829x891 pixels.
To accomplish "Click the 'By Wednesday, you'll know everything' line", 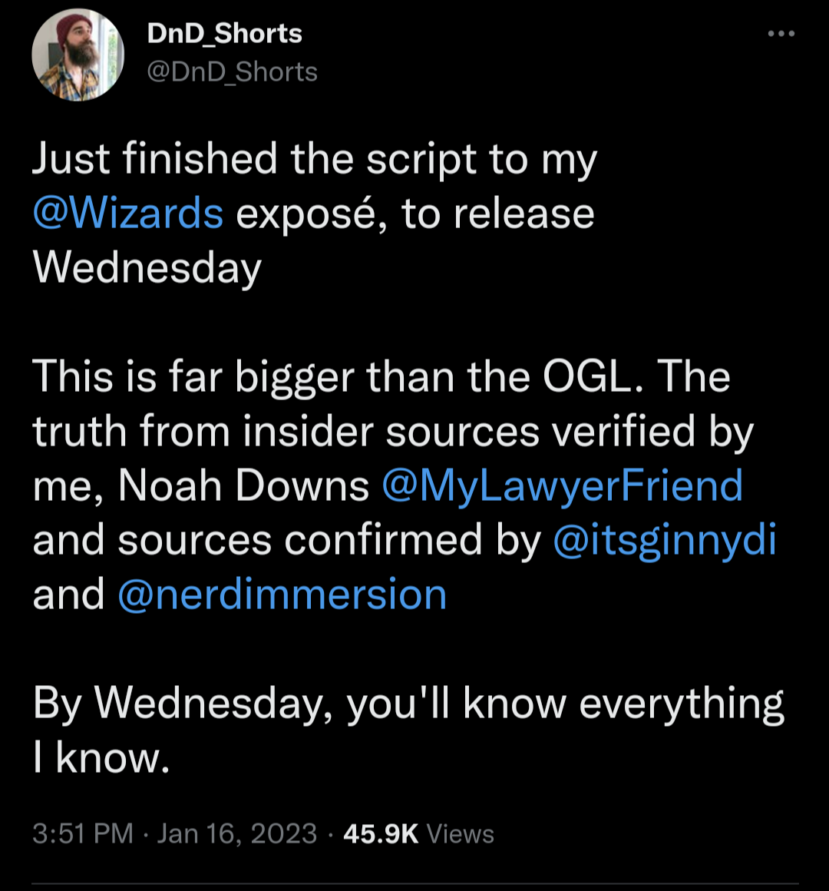I will [408, 704].
